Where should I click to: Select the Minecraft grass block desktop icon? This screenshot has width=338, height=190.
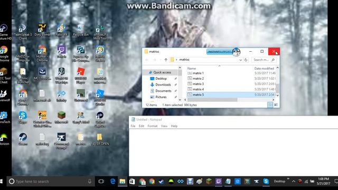[61, 118]
